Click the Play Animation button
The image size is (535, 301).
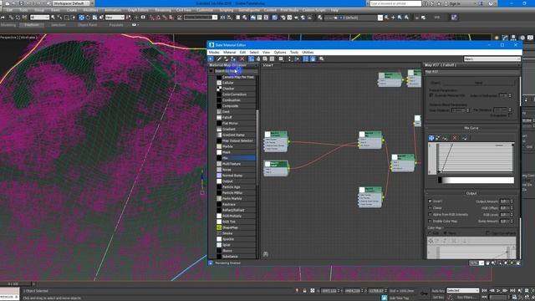(x=498, y=291)
